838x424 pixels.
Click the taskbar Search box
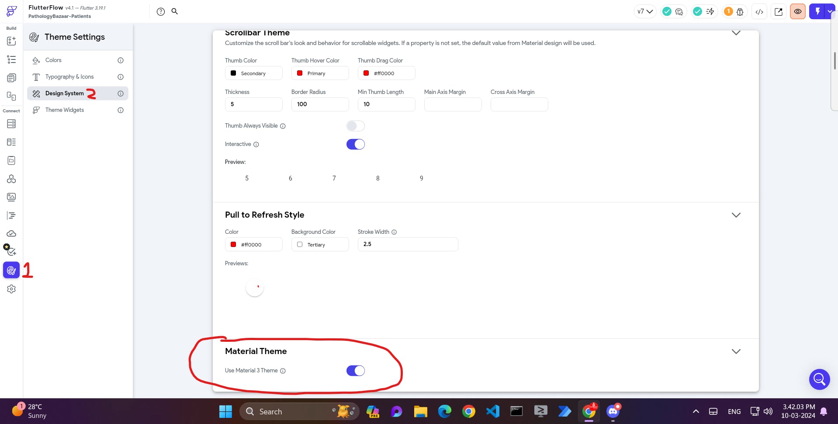pos(299,411)
